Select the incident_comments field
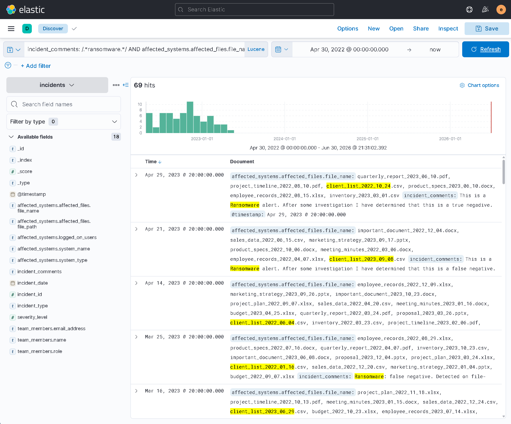Image resolution: width=511 pixels, height=424 pixels. tap(40, 272)
